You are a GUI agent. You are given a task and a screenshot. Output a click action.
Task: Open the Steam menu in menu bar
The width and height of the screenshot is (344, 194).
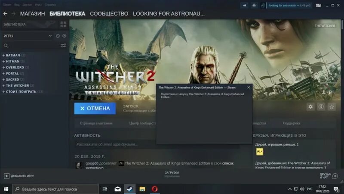click(x=7, y=5)
